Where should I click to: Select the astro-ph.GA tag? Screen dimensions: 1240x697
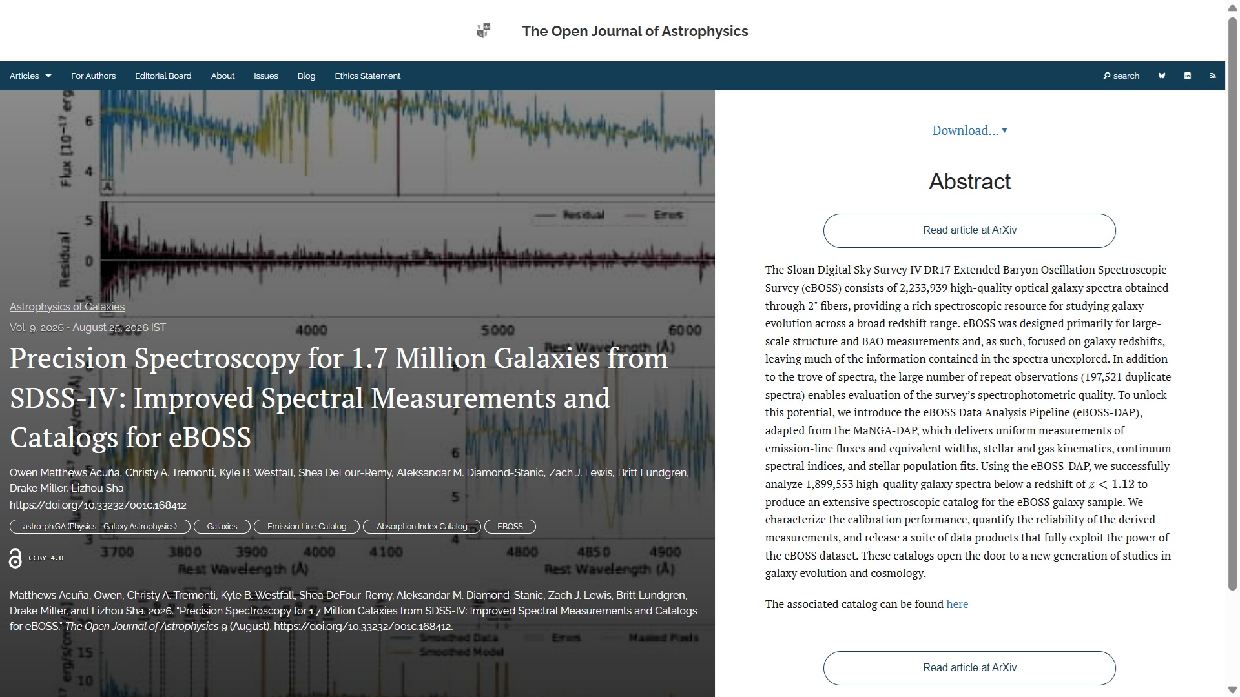pos(100,527)
